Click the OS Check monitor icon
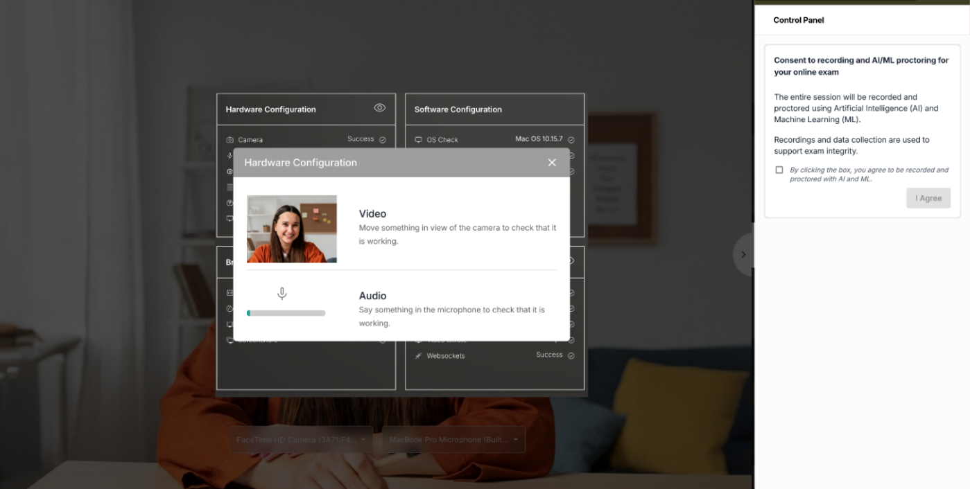Image resolution: width=970 pixels, height=489 pixels. (x=418, y=140)
